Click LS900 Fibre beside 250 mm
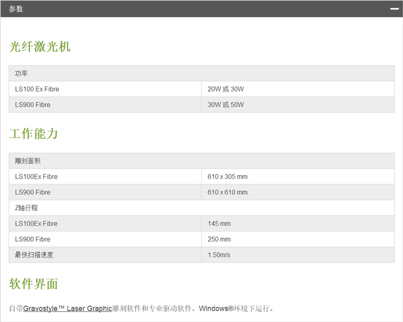 tap(33, 239)
